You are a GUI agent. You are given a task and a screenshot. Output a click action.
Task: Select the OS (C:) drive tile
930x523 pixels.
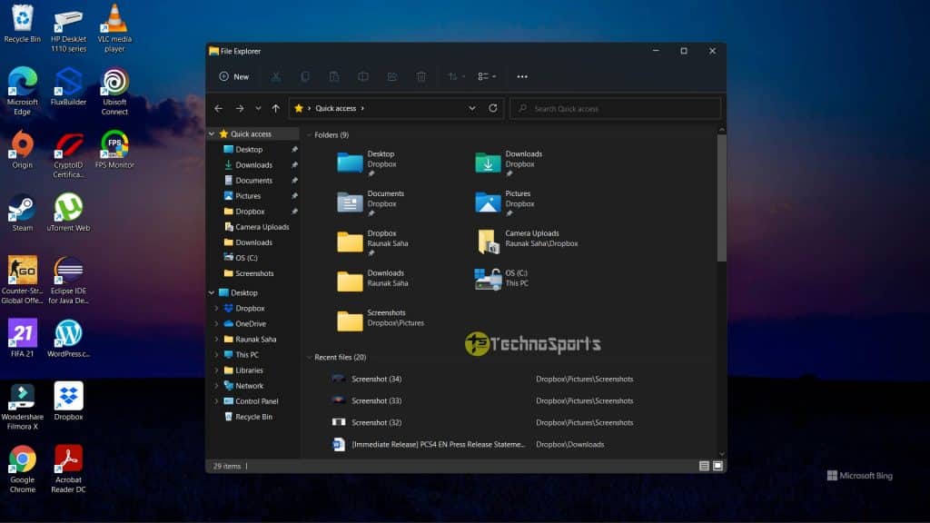(501, 278)
